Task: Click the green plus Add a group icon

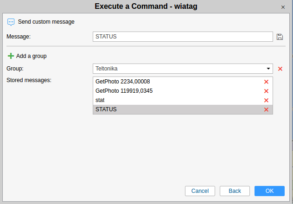Action: point(11,56)
